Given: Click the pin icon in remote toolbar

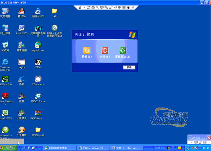Looking at the screenshot, I should click(x=80, y=8).
